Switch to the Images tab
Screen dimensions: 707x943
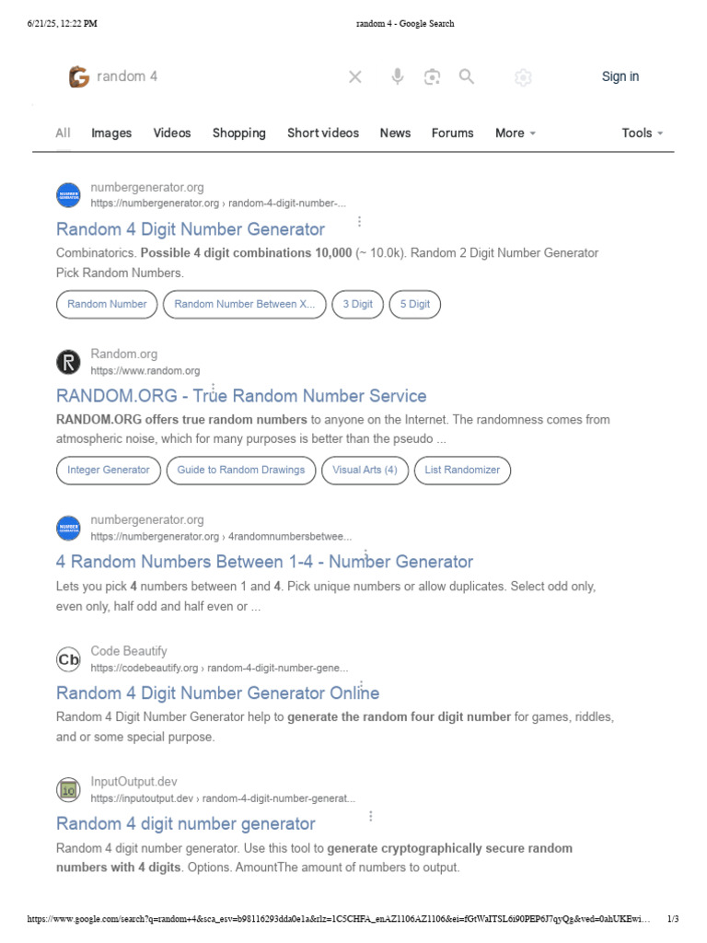point(111,133)
